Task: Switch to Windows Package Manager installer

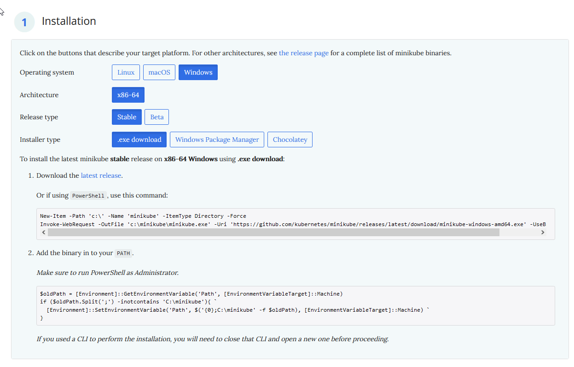Action: (217, 140)
